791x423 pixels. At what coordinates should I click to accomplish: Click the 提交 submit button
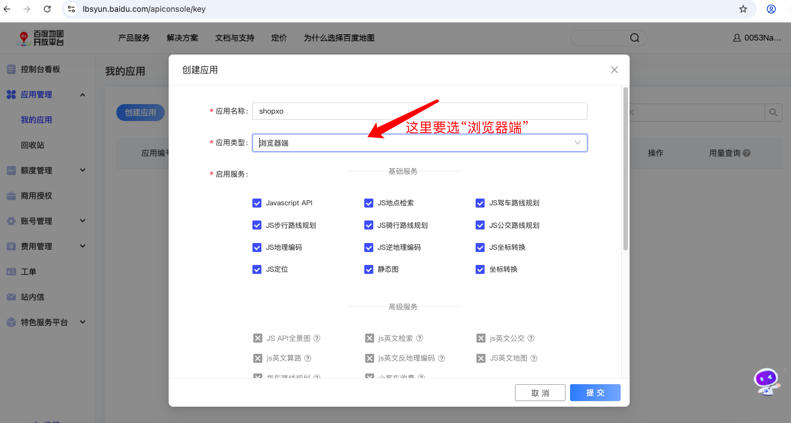595,393
